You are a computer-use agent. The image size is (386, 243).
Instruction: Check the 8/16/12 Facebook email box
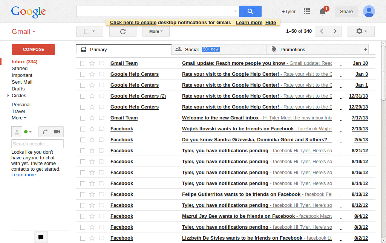coord(83,173)
